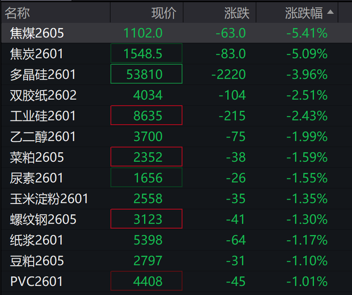Click the 豆粕2605 contract name
Screen dimensions: 352x295
click(37, 260)
